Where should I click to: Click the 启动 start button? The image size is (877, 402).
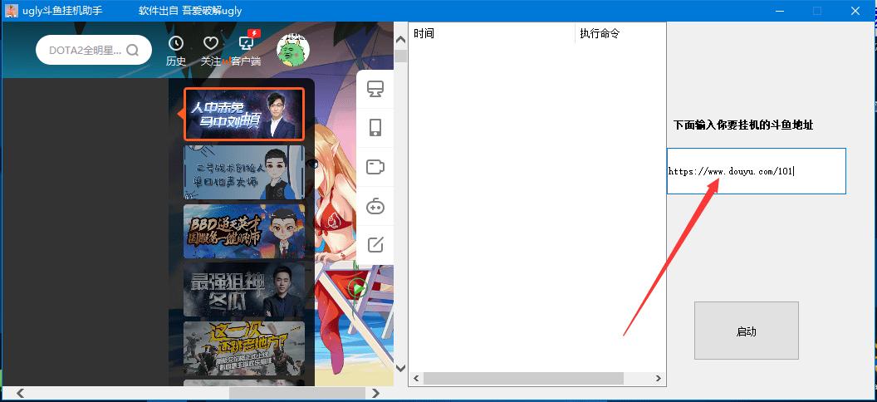[746, 331]
